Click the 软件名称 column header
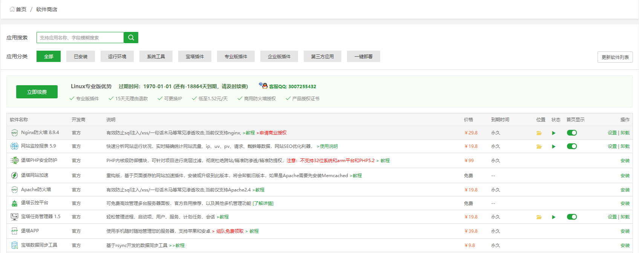The height and width of the screenshot is (253, 639). point(19,120)
